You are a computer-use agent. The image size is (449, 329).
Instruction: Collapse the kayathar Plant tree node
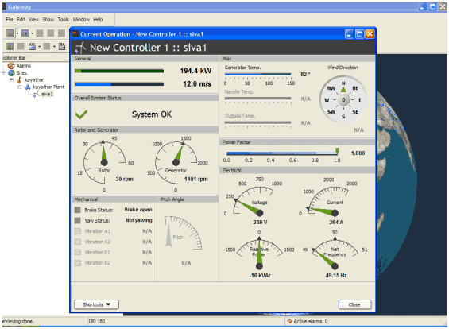coord(20,87)
